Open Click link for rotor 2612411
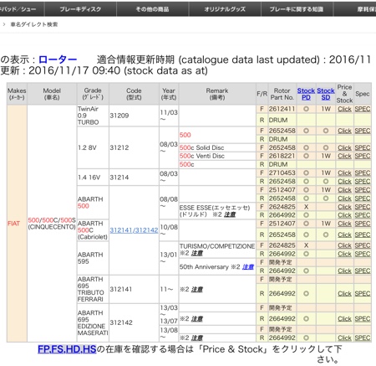 click(x=344, y=109)
